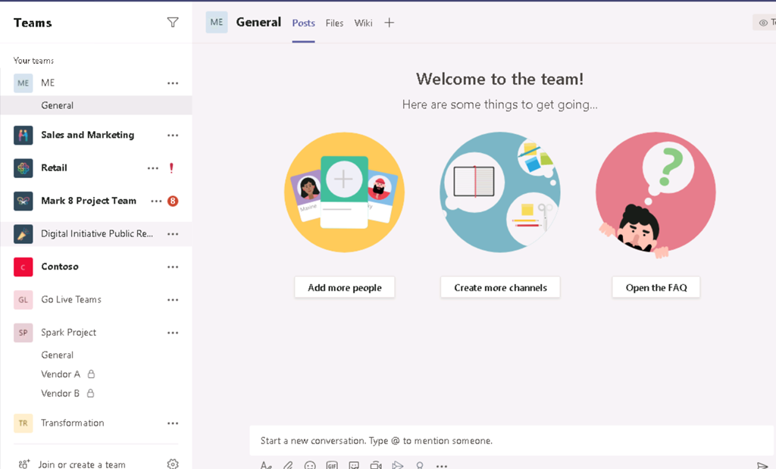The width and height of the screenshot is (776, 469).
Task: Open the manage teams gear icon
Action: (x=173, y=464)
